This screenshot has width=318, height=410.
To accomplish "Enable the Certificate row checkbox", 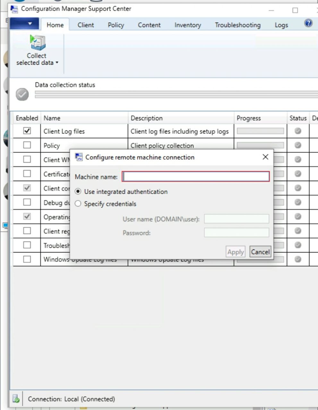I will (x=27, y=174).
